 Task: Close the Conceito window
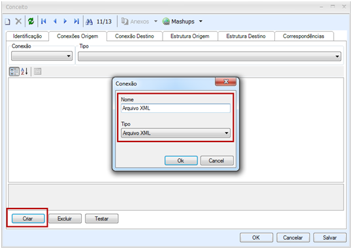(344, 7)
